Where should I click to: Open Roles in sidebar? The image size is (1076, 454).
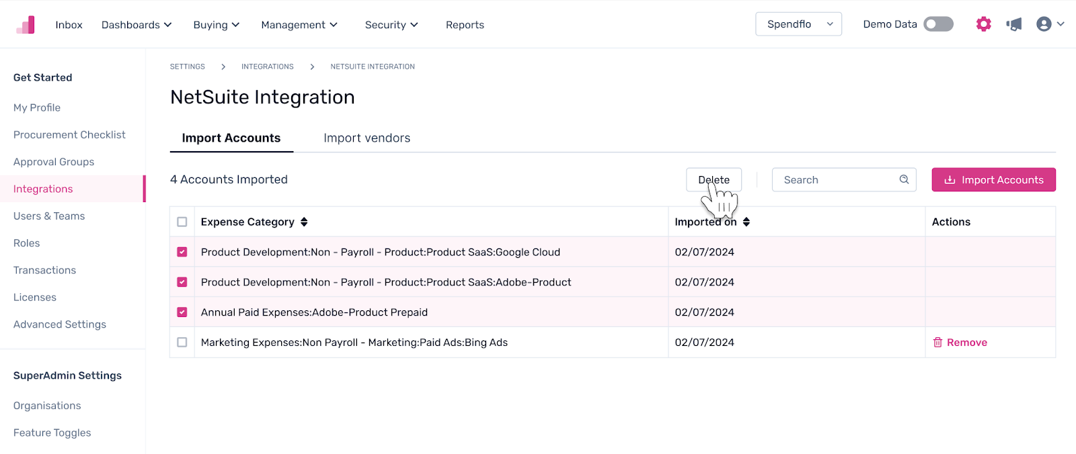[x=27, y=243]
